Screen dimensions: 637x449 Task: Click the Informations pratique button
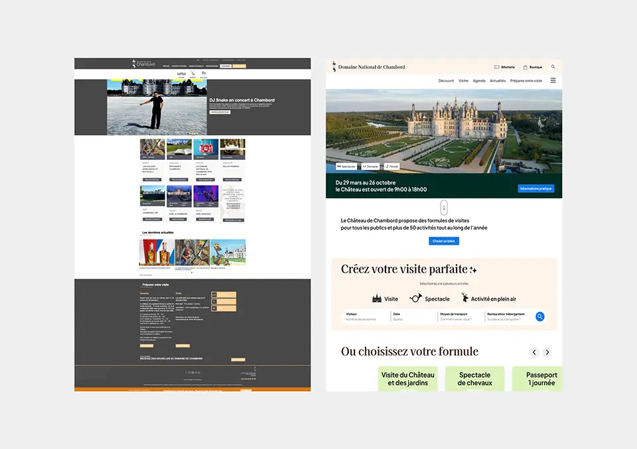(535, 188)
